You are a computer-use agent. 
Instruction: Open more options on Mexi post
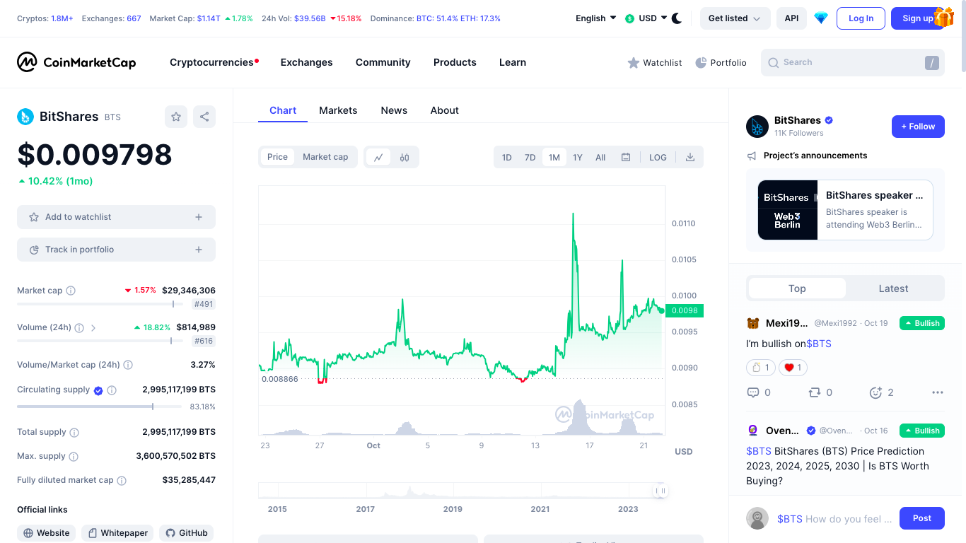938,392
